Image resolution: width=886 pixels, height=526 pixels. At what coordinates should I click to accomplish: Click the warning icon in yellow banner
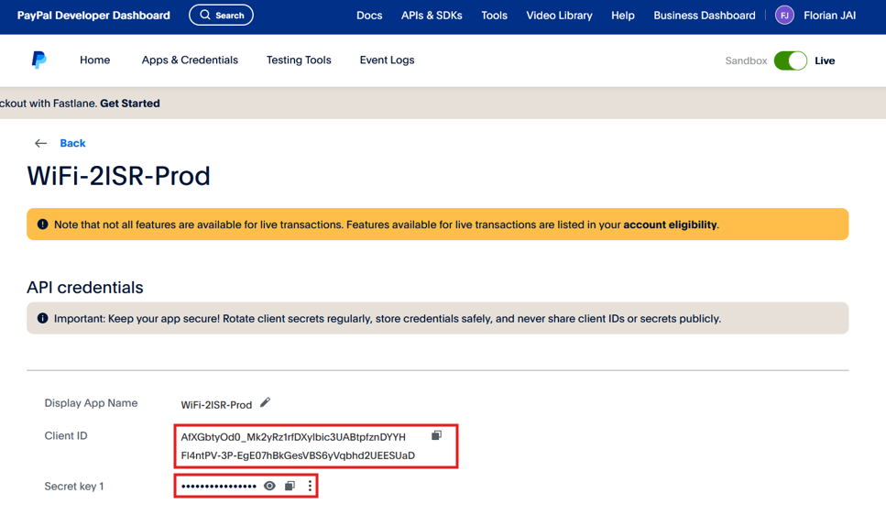pos(42,225)
